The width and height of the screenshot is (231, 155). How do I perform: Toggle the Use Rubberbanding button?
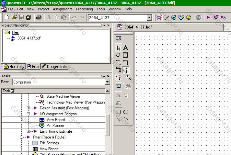(x=126, y=70)
